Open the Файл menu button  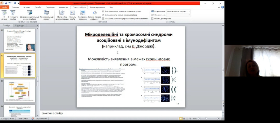coord(5,7)
